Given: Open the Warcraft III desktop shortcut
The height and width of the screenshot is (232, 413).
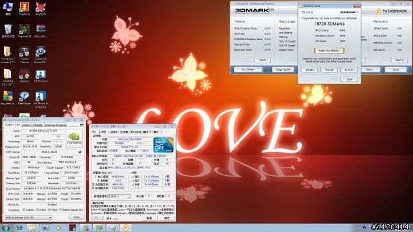Looking at the screenshot, I should click(25, 31).
